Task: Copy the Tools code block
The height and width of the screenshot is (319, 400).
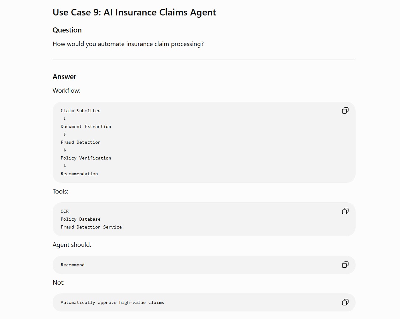Action: pos(345,211)
